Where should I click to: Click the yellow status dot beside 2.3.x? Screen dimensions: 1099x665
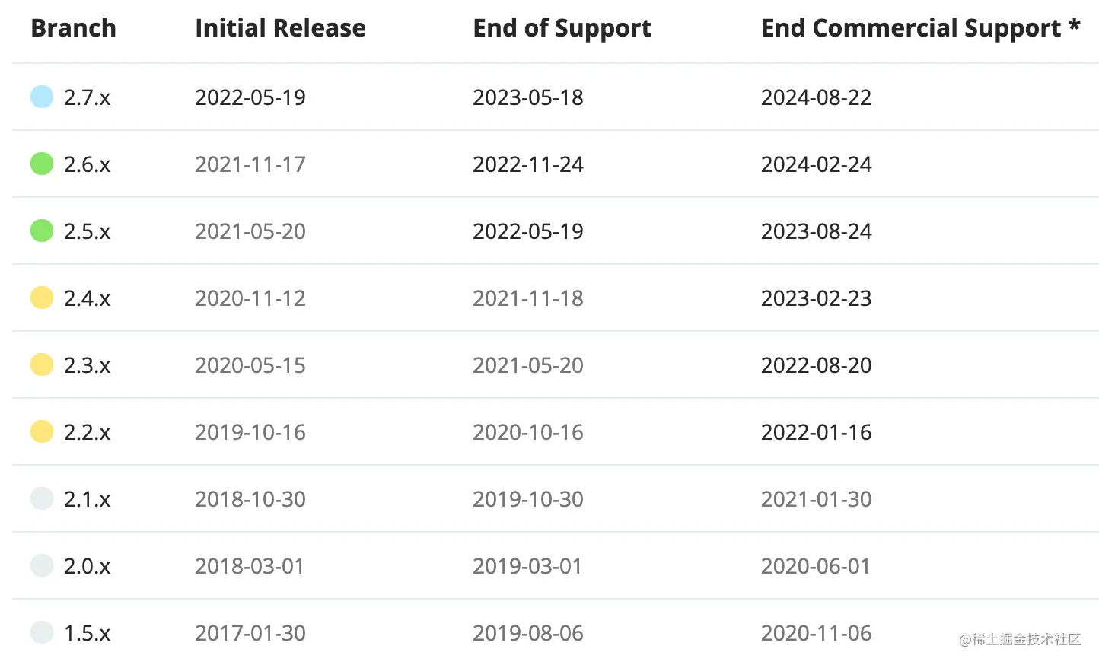pyautogui.click(x=42, y=364)
